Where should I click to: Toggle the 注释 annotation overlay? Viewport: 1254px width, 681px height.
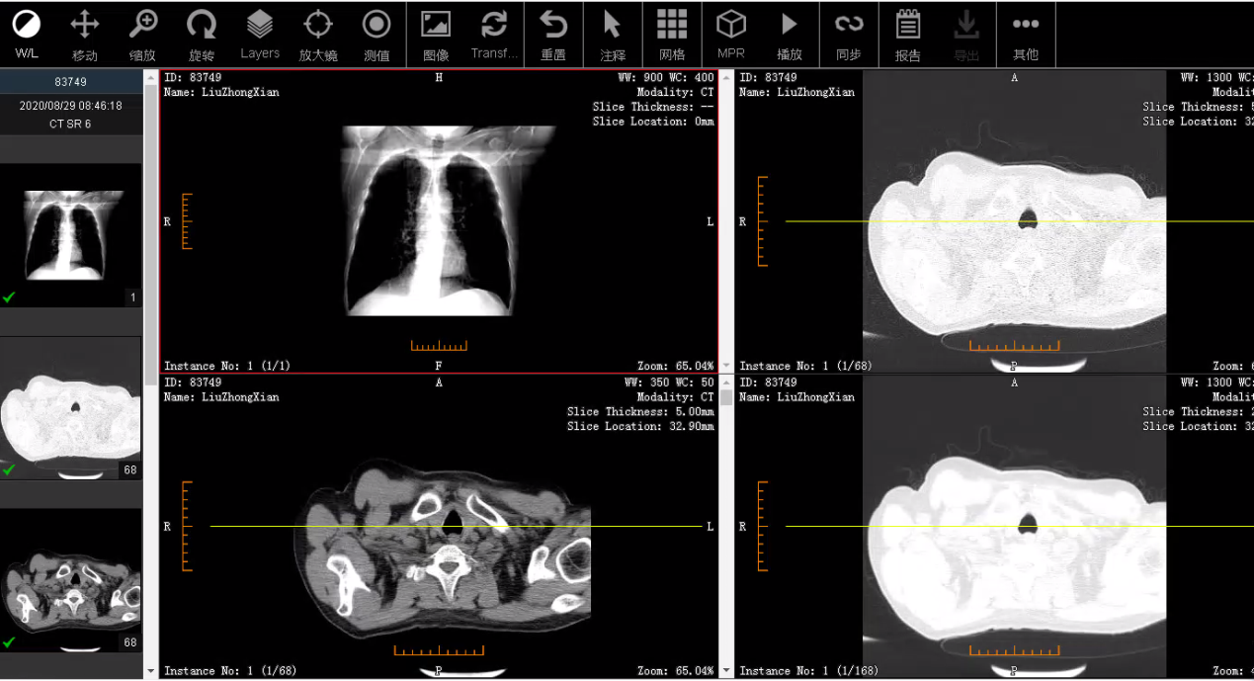(x=613, y=35)
